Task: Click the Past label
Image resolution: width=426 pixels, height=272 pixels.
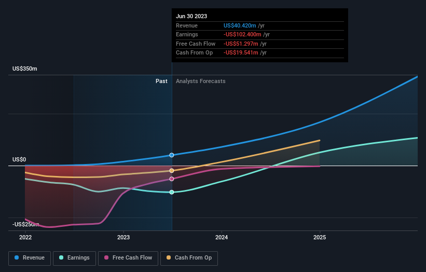Action: point(161,81)
